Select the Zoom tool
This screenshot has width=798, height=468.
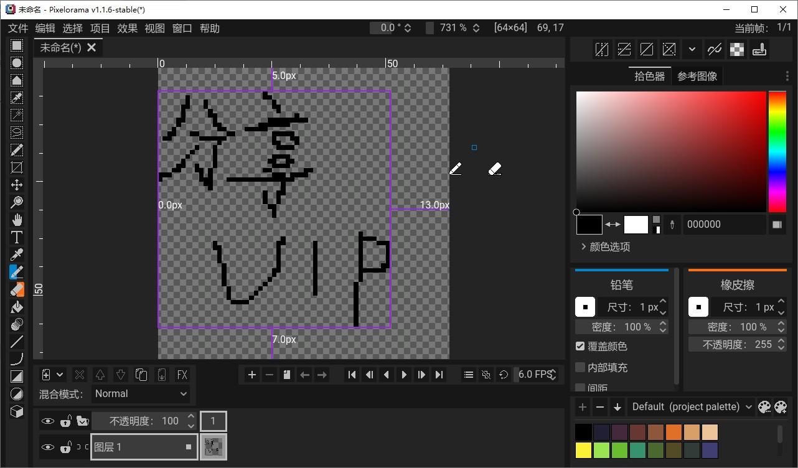click(17, 201)
